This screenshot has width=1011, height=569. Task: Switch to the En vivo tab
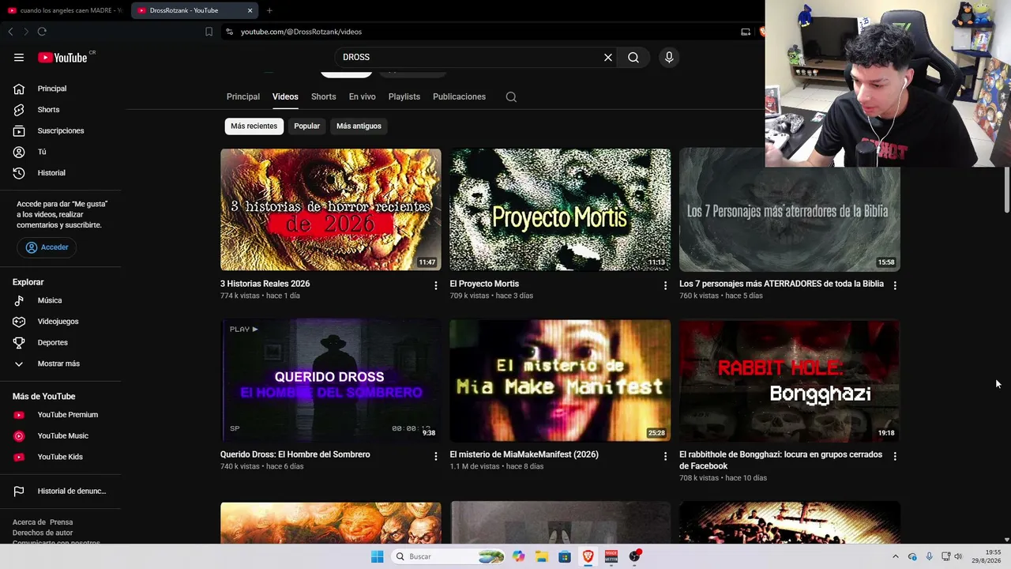[x=363, y=96]
